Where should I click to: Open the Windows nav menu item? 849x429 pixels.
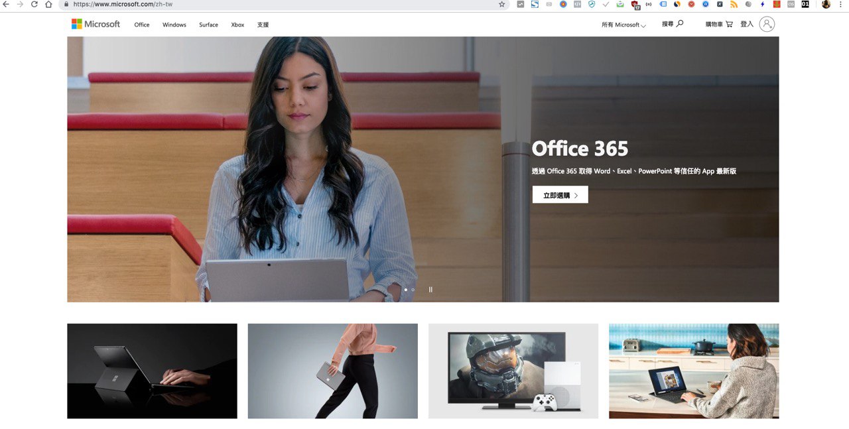click(x=174, y=25)
